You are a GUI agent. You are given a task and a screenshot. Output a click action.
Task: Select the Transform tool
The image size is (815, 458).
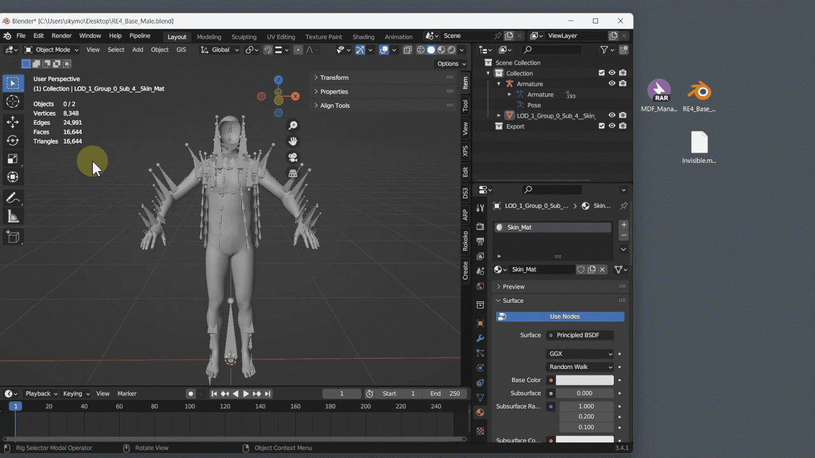click(x=13, y=177)
